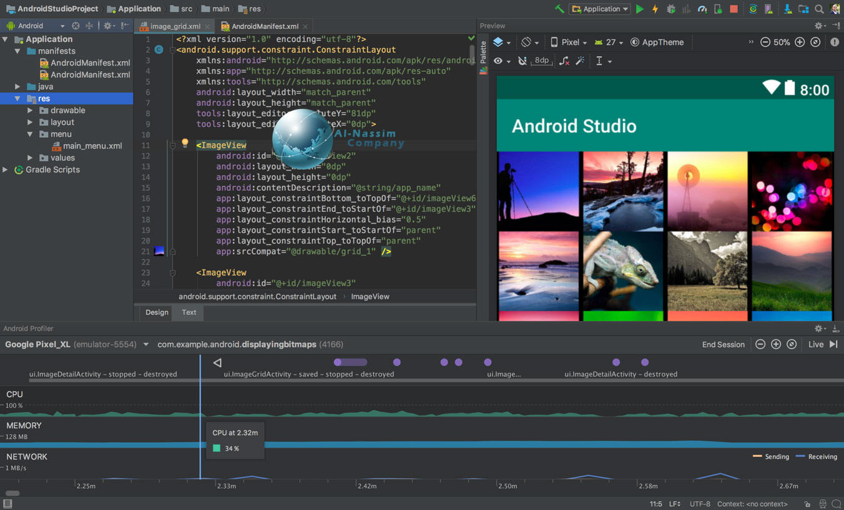This screenshot has height=510, width=844.
Task: Click the Collapse All icon in Project panel
Action: click(x=89, y=26)
